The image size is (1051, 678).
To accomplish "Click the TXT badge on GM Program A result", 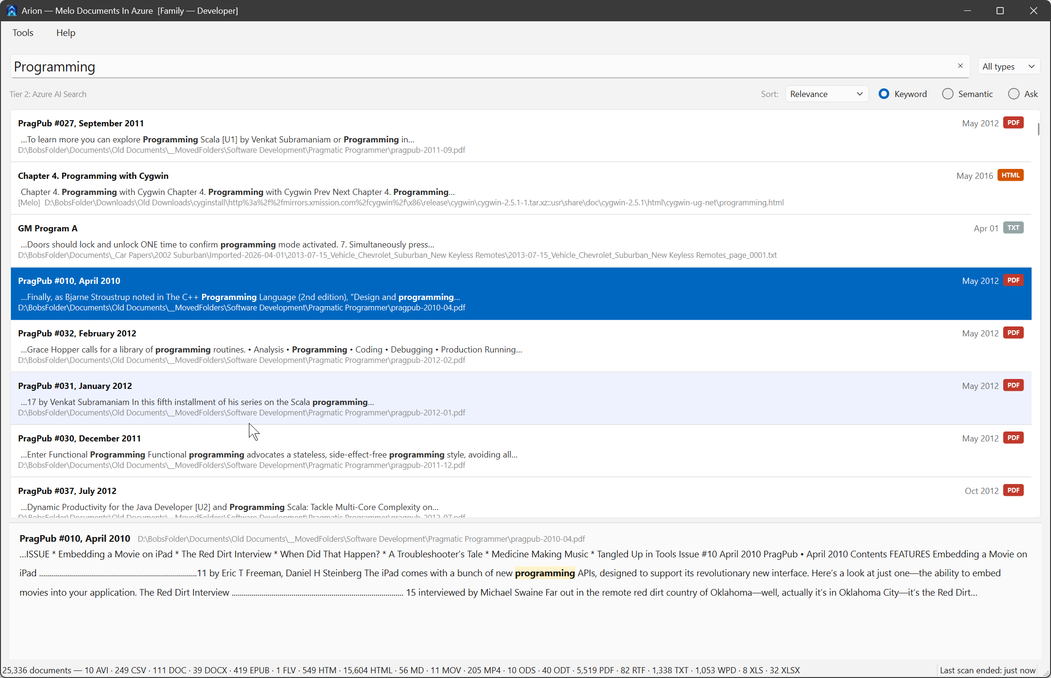I will coord(1013,228).
